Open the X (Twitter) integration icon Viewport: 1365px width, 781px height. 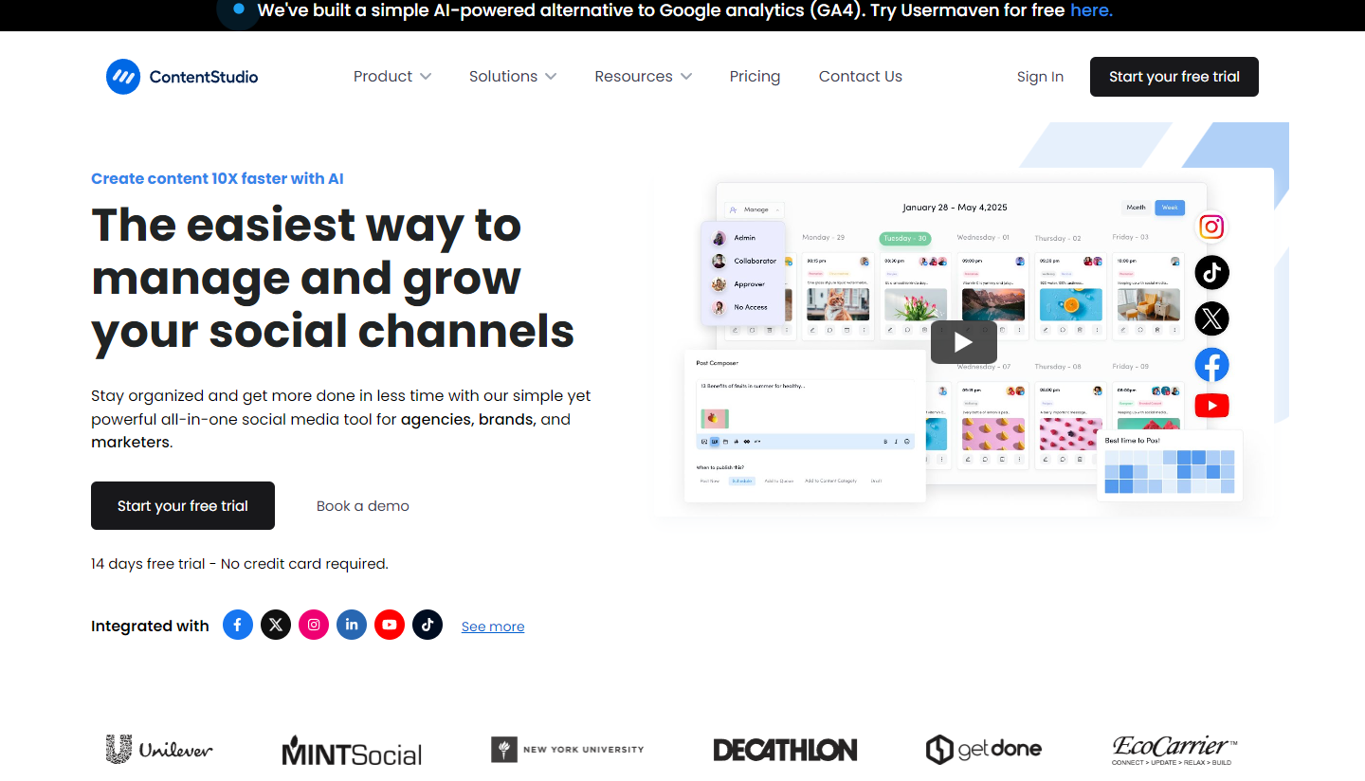click(x=276, y=625)
